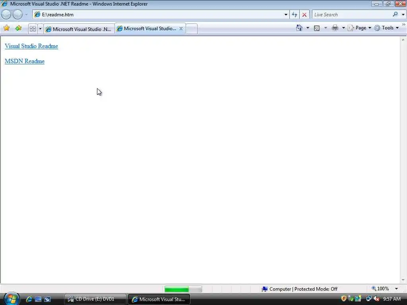407x305 pixels.
Task: Click Switch between windows quick launch icon
Action: click(x=47, y=299)
